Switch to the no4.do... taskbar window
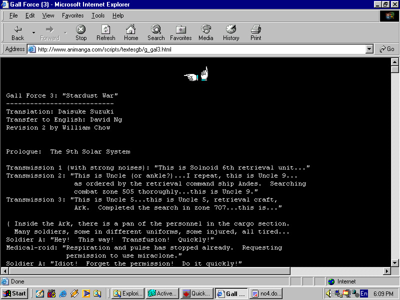Screen dimensions: 400x300 pos(266,293)
